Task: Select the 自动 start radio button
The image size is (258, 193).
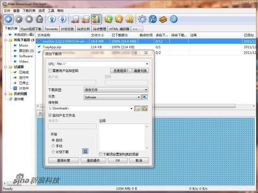Action: click(x=53, y=140)
